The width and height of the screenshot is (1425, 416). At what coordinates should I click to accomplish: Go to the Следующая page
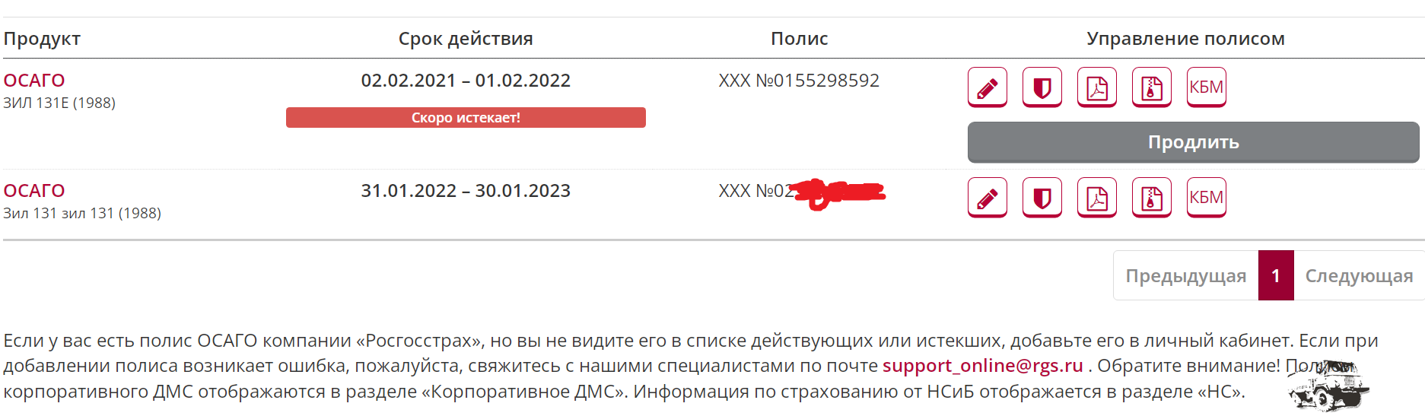(x=1359, y=276)
